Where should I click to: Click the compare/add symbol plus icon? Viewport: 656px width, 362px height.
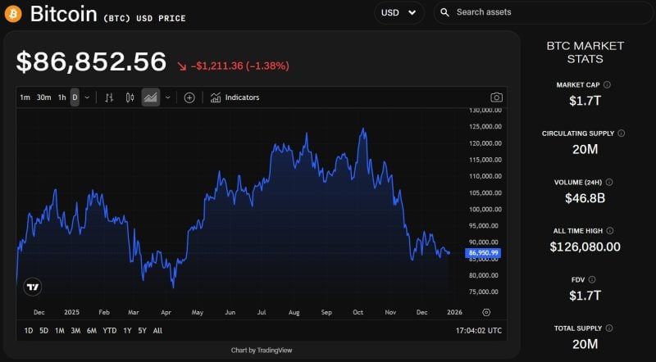(189, 97)
